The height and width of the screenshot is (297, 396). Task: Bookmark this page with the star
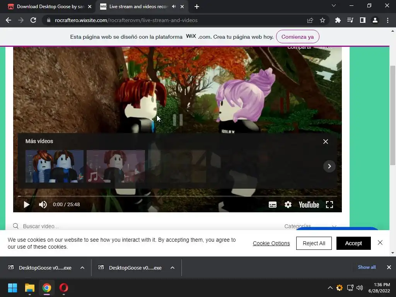(x=323, y=20)
